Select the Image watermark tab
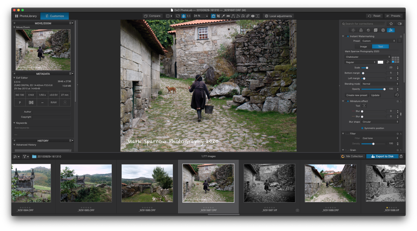The width and height of the screenshot is (417, 231). coord(363,47)
